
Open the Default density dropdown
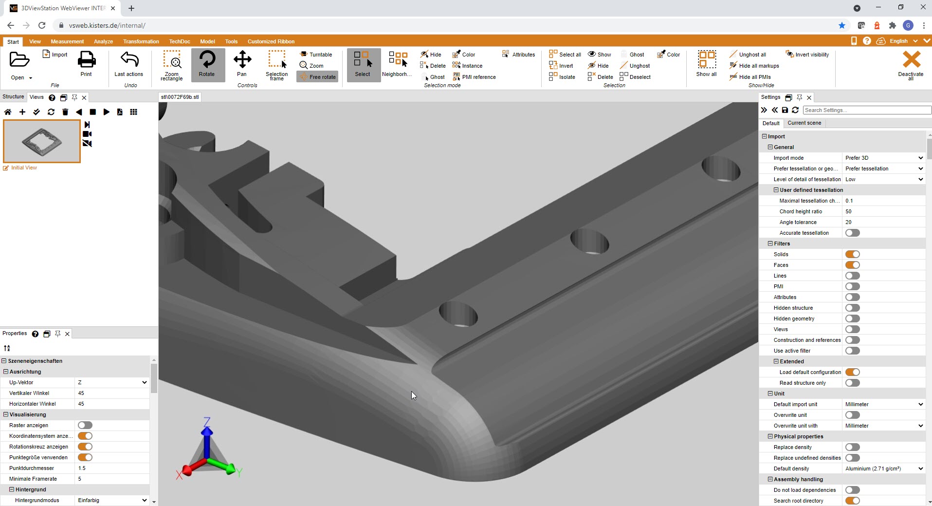click(884, 469)
